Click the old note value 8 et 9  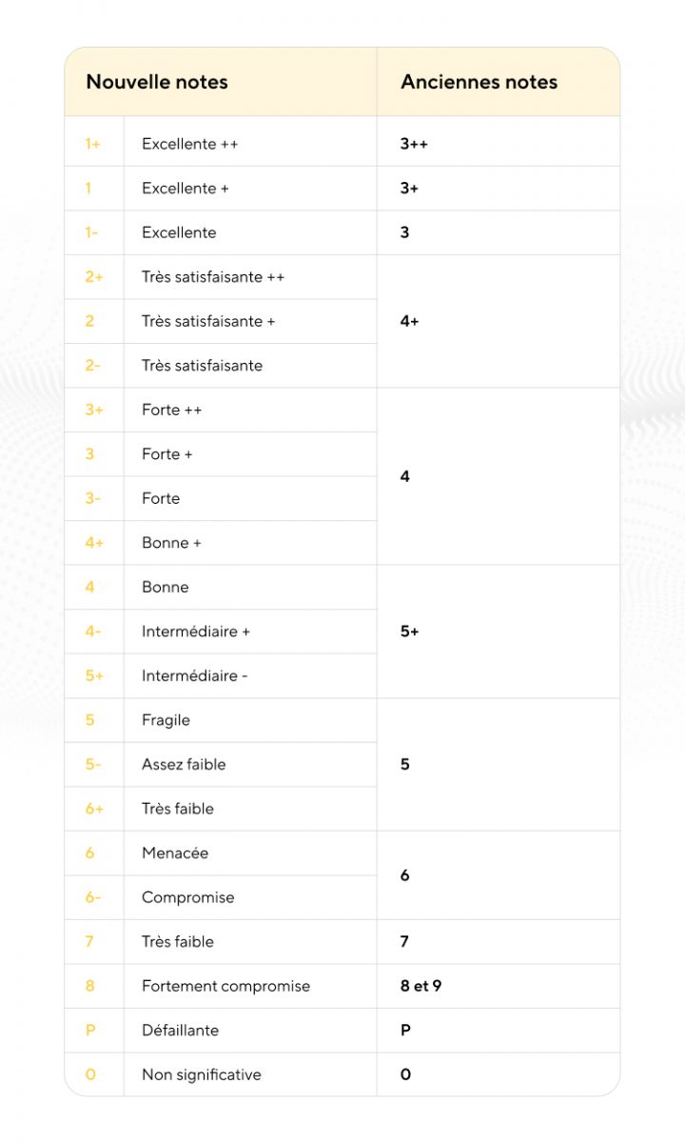click(421, 986)
